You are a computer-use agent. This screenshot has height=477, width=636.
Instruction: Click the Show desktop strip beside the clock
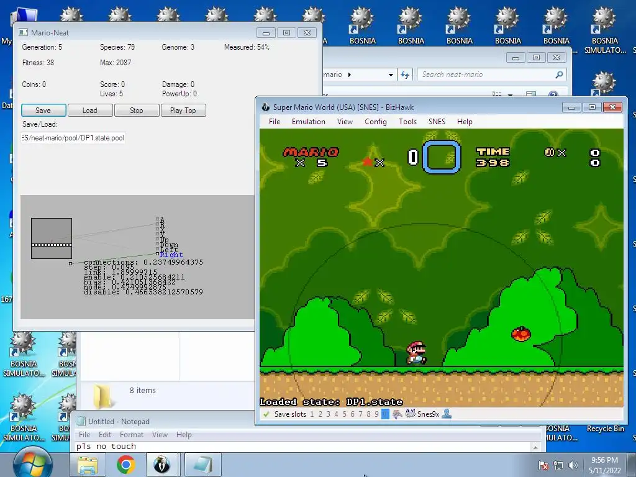coord(631,465)
